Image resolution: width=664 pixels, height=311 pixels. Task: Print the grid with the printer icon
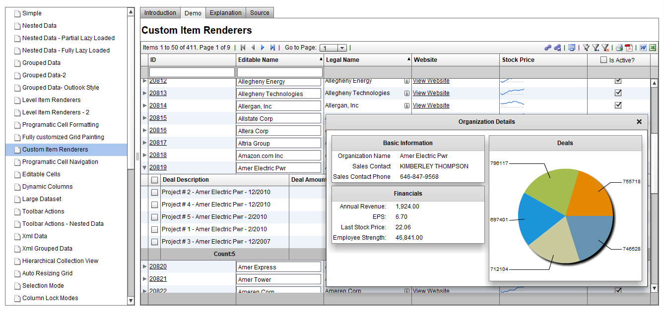(619, 48)
